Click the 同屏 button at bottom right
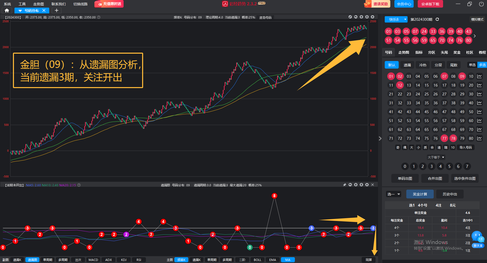The image size is (487, 263). (x=369, y=260)
